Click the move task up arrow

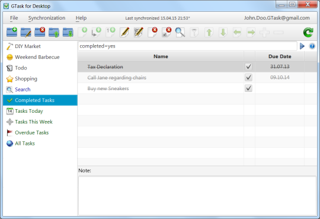click(209, 32)
